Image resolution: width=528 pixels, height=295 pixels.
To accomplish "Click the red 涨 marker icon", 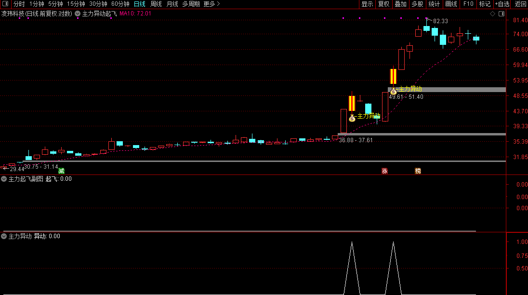I will coord(384,171).
